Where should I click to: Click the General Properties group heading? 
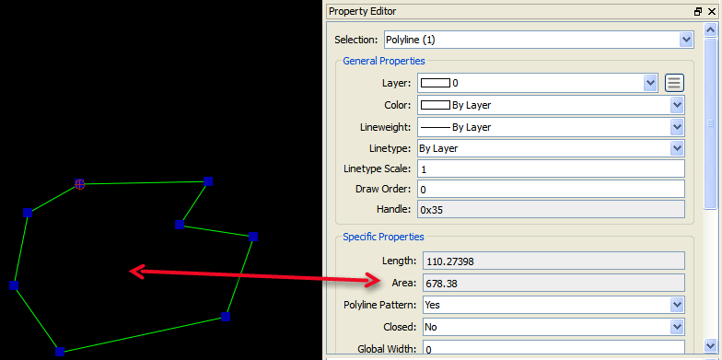[x=384, y=61]
